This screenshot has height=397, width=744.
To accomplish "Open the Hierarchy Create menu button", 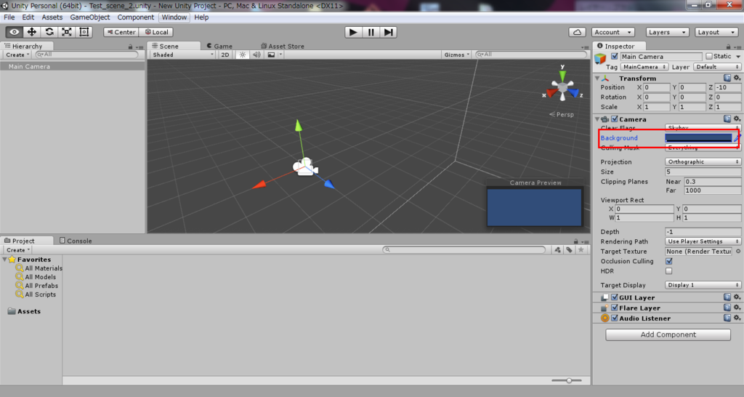I will point(17,55).
